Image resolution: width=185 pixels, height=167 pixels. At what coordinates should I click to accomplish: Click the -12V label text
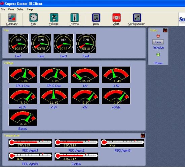click(85, 86)
